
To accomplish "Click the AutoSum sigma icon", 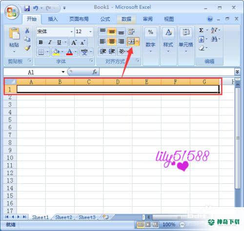I will [201, 30].
